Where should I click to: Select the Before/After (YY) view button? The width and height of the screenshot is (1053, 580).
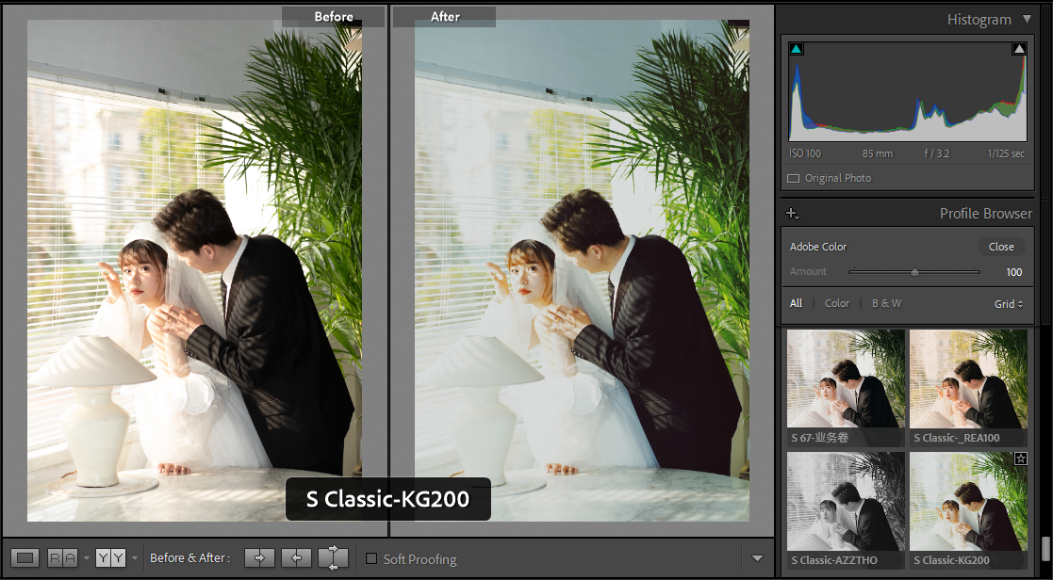[x=110, y=558]
